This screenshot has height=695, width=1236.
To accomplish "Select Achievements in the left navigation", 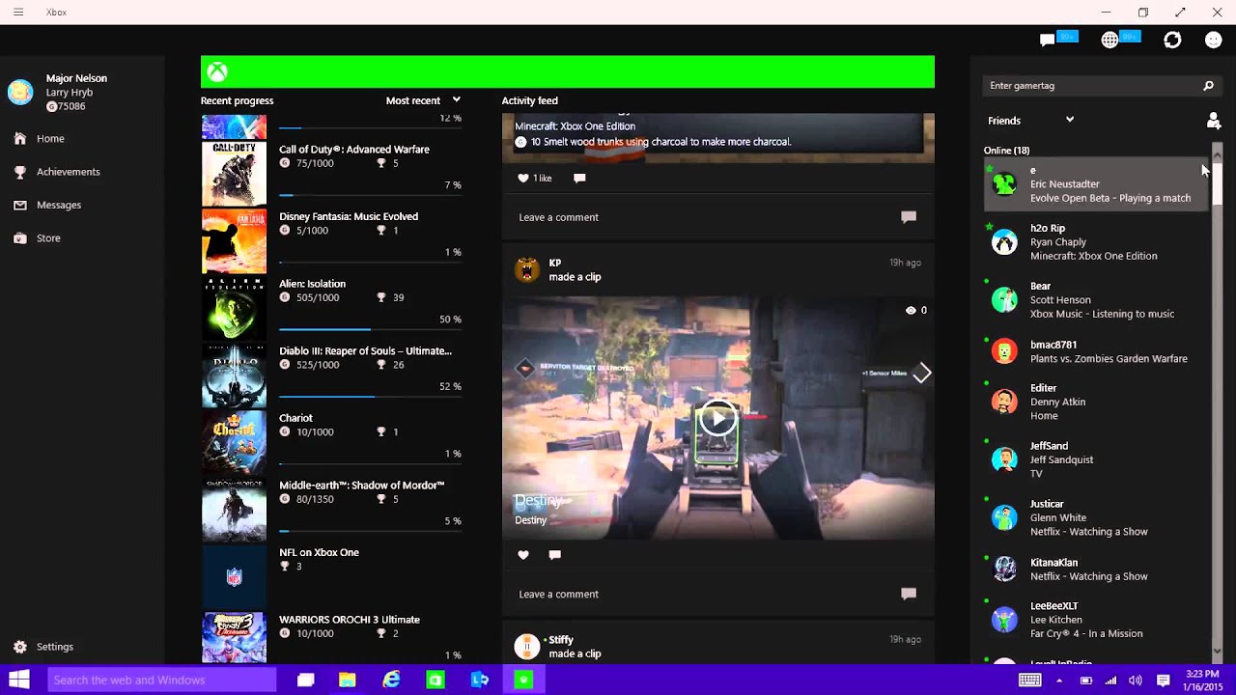I will pyautogui.click(x=68, y=172).
